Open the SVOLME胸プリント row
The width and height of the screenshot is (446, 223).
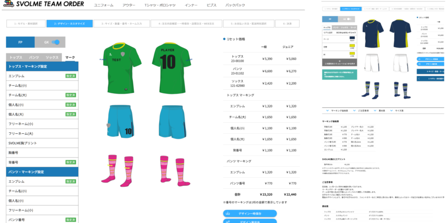[42, 143]
